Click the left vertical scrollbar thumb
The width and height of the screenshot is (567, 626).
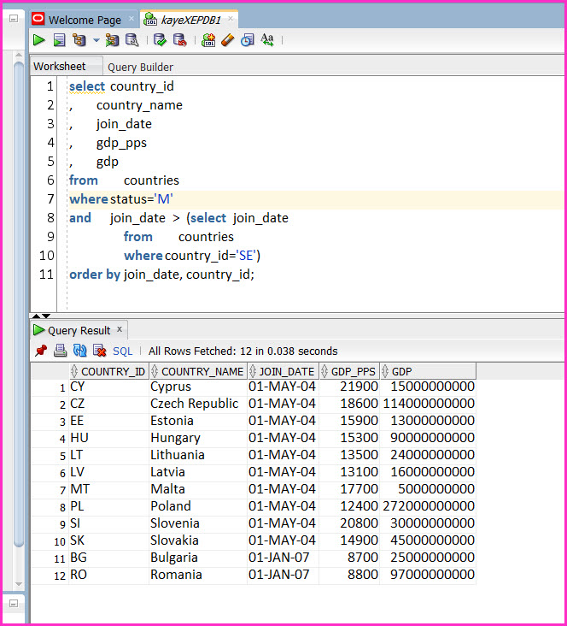click(19, 304)
